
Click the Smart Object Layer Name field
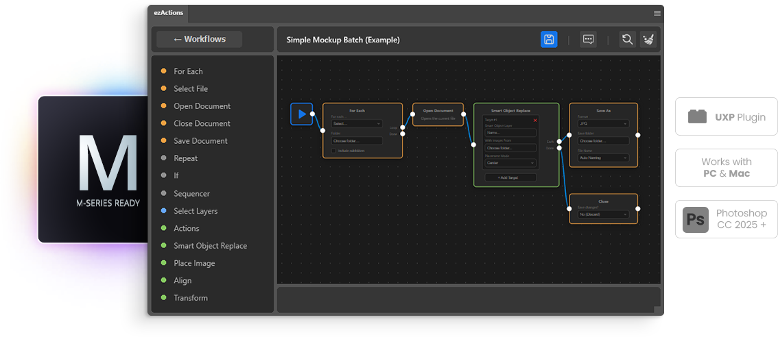click(510, 133)
